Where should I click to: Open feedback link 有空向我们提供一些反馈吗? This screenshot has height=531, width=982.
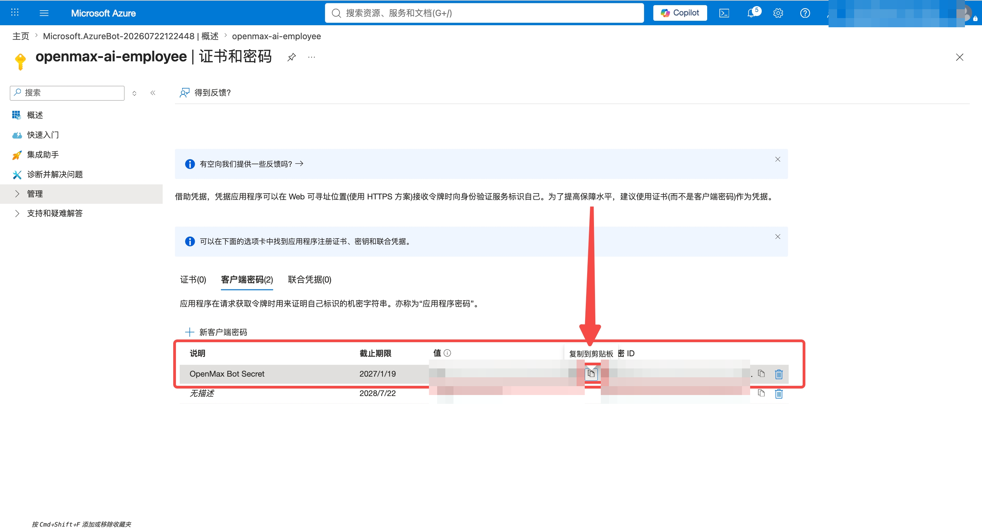252,164
